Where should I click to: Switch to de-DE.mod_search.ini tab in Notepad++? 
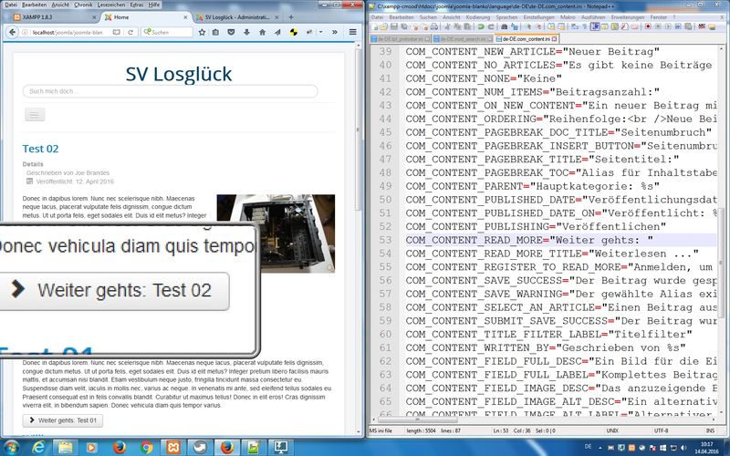pos(463,39)
